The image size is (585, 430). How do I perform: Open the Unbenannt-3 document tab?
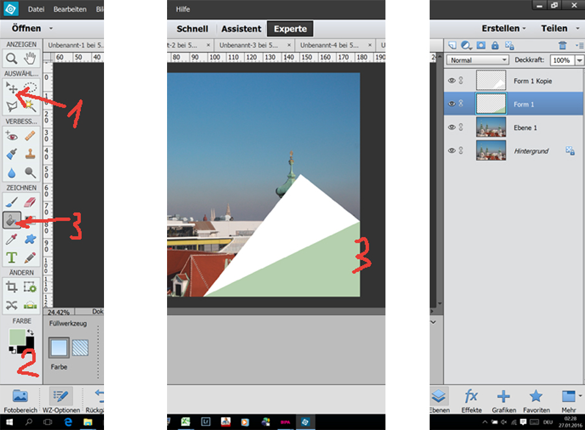(249, 45)
